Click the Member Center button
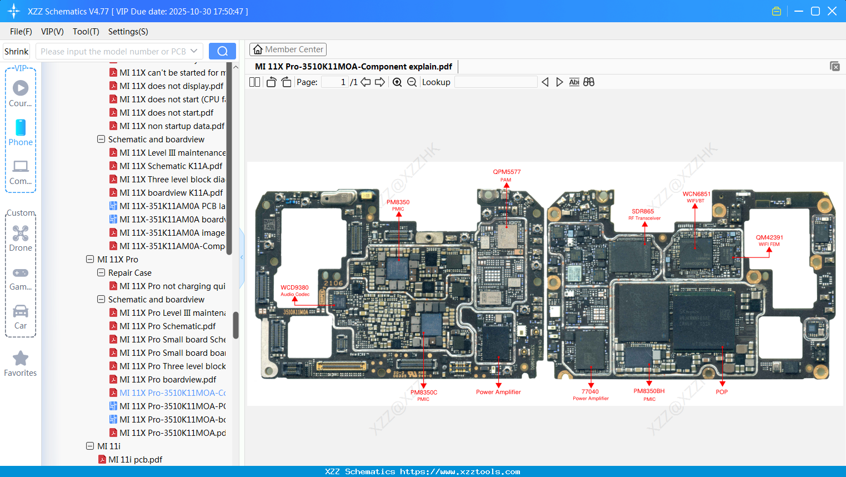This screenshot has width=846, height=477. click(288, 49)
